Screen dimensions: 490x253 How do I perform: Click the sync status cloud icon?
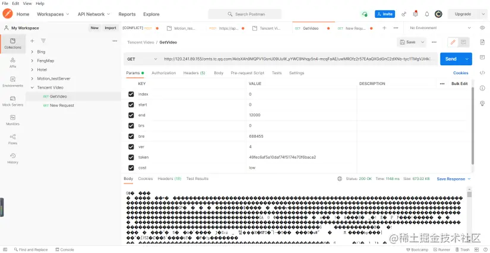(364, 14)
